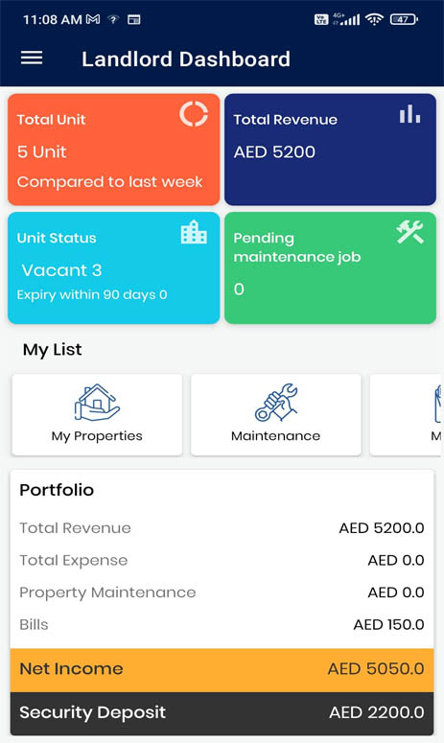
Task: Tap the WiFi signal status icon
Action: click(374, 19)
